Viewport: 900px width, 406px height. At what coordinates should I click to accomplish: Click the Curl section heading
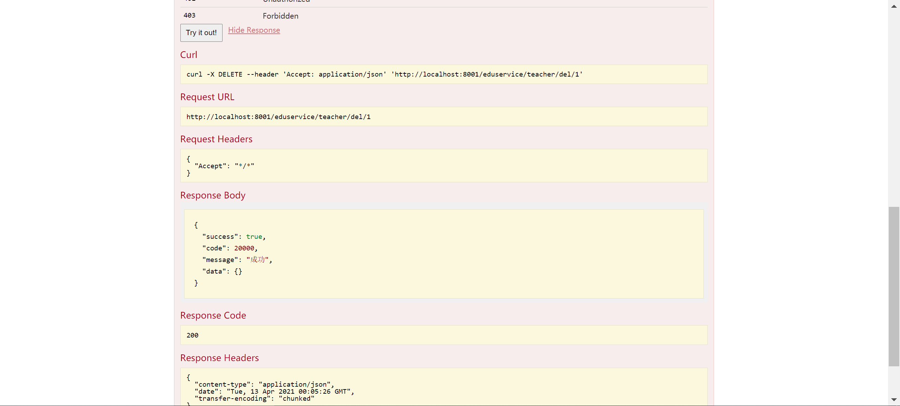coord(189,55)
